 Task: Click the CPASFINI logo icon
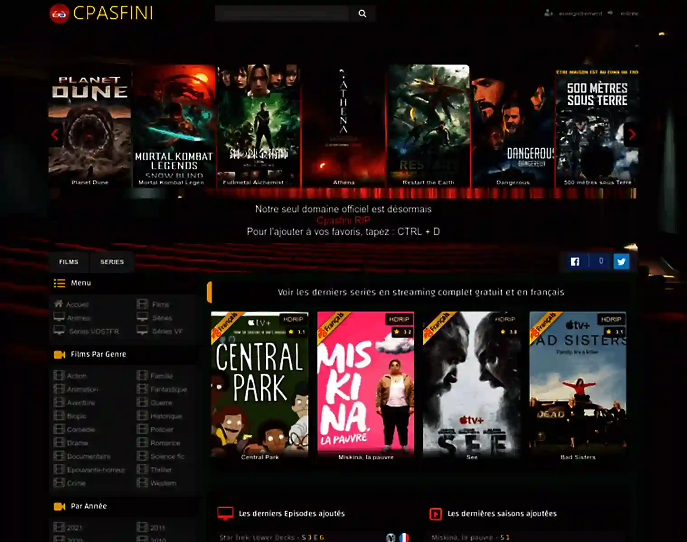click(59, 14)
